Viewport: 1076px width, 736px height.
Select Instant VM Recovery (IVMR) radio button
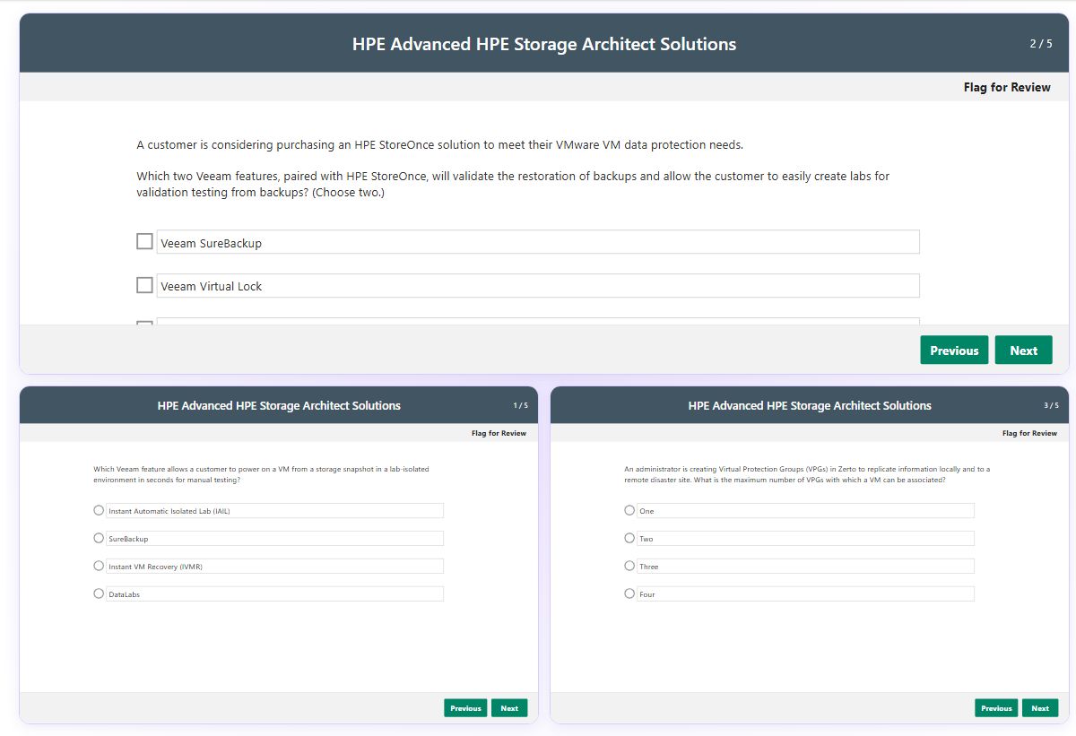click(x=99, y=566)
